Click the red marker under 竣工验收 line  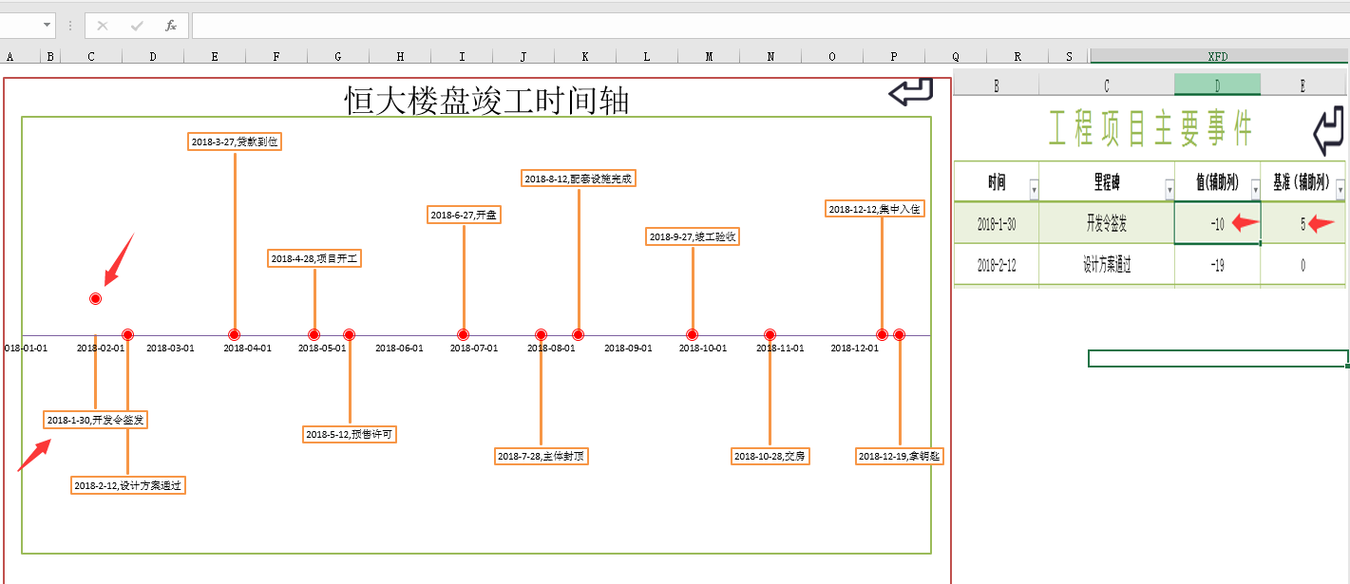click(693, 334)
